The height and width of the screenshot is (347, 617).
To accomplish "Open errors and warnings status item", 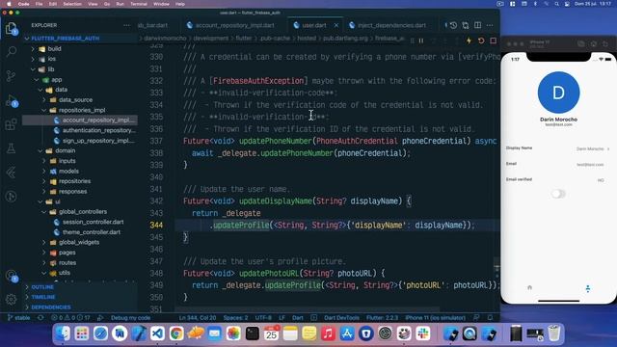I will pyautogui.click(x=70, y=318).
